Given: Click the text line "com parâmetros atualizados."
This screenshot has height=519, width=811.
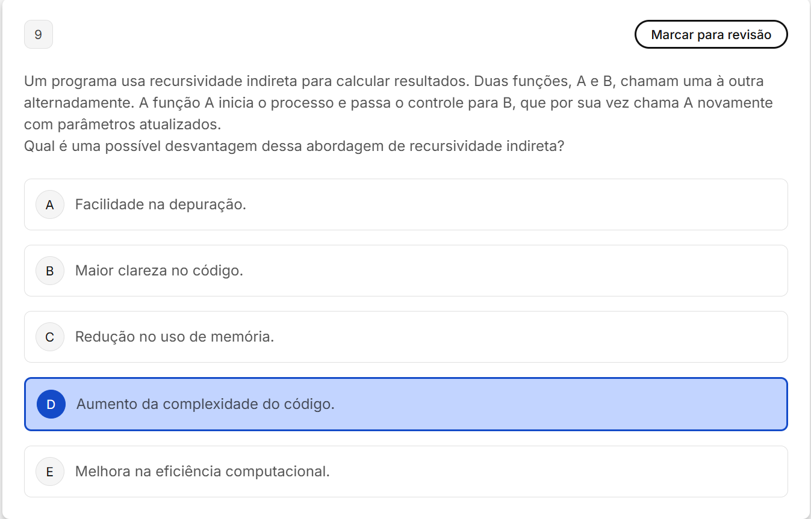Looking at the screenshot, I should tap(123, 124).
